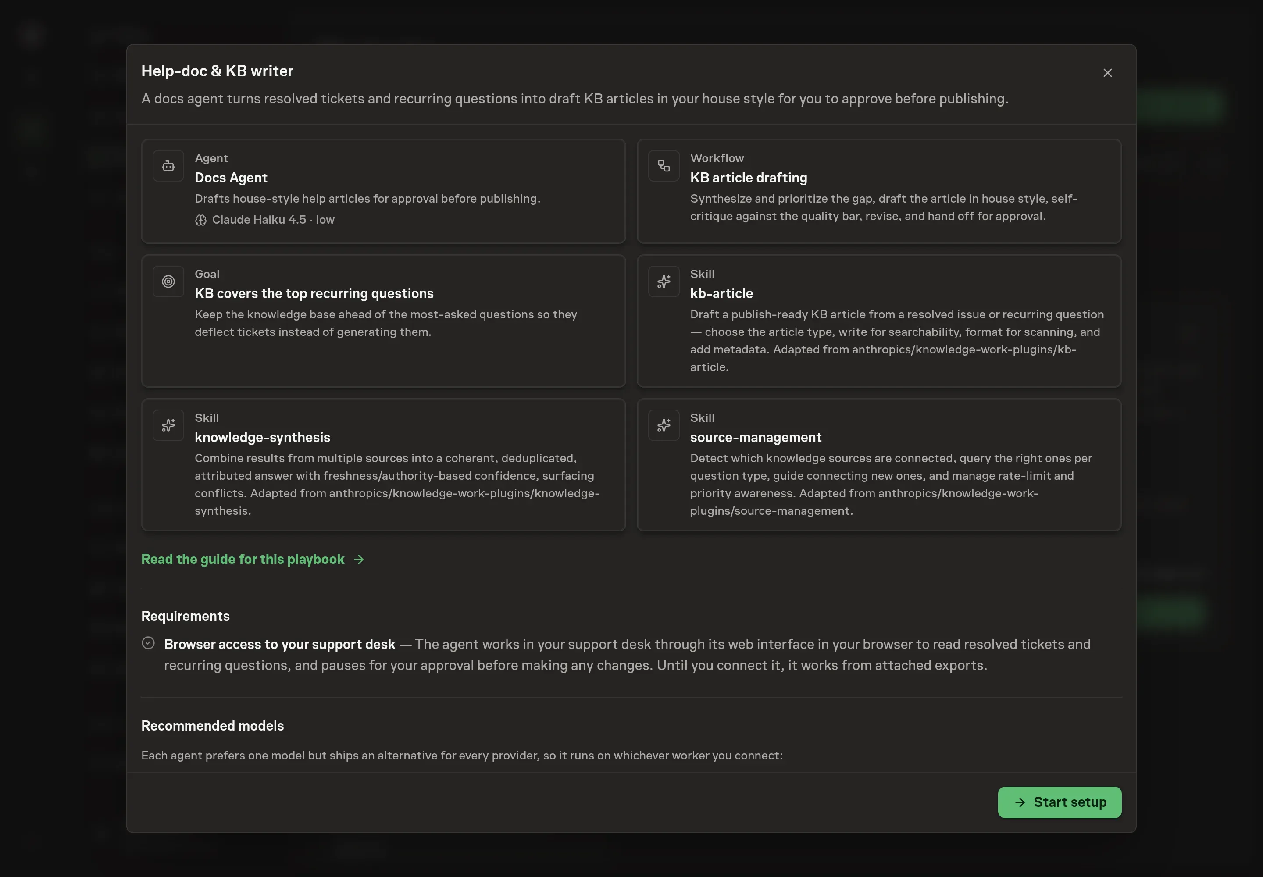
Task: Click the Claude Haiku 4.5 · low label
Action: tap(273, 220)
